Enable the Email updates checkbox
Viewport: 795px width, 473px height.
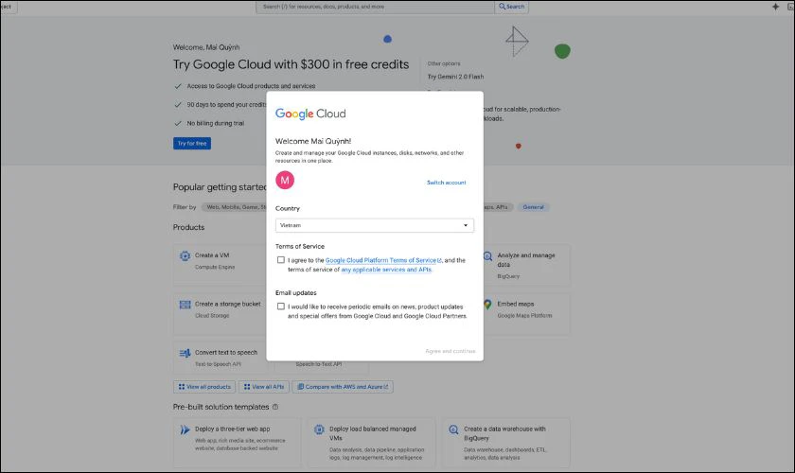click(281, 307)
